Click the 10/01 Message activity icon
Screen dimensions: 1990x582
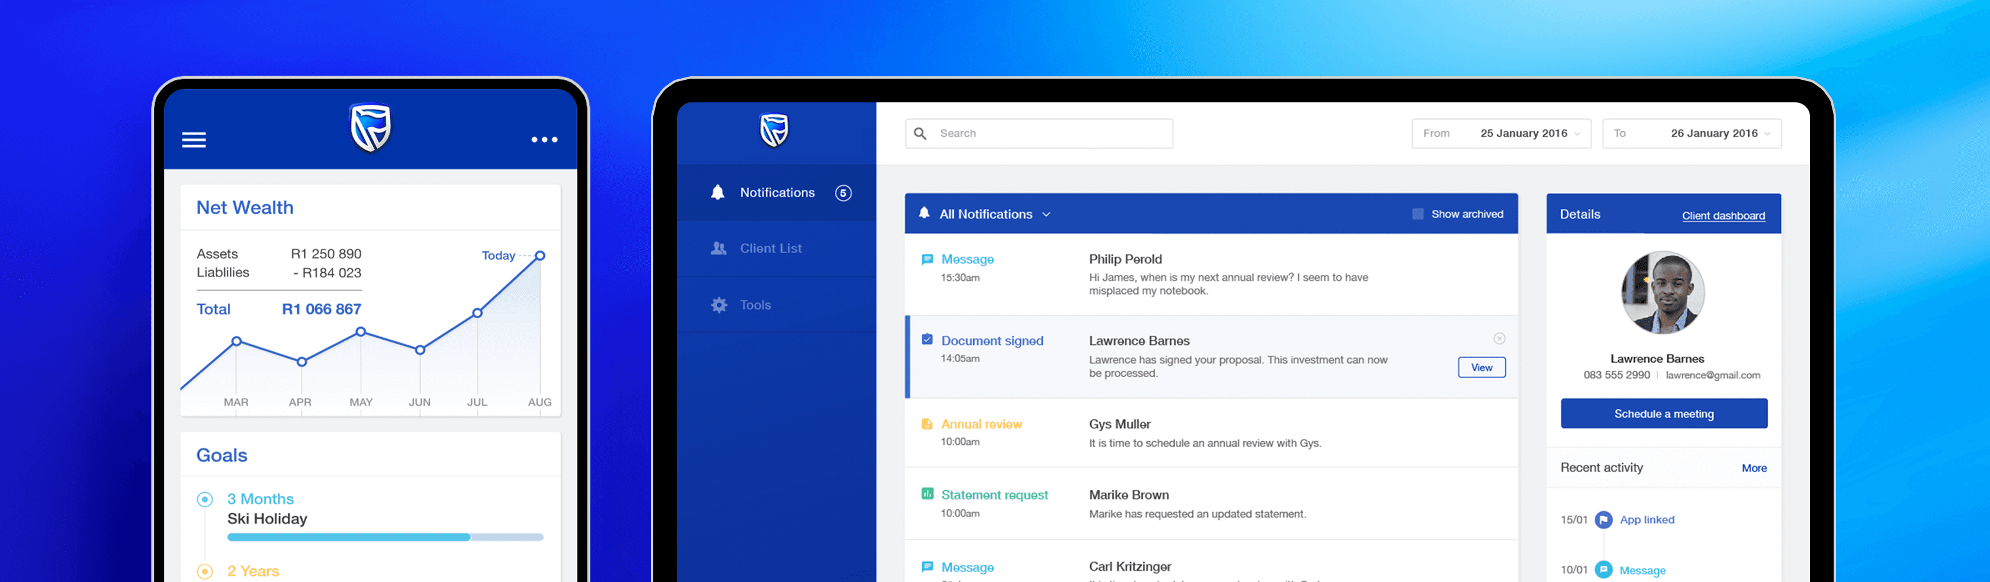[1604, 570]
